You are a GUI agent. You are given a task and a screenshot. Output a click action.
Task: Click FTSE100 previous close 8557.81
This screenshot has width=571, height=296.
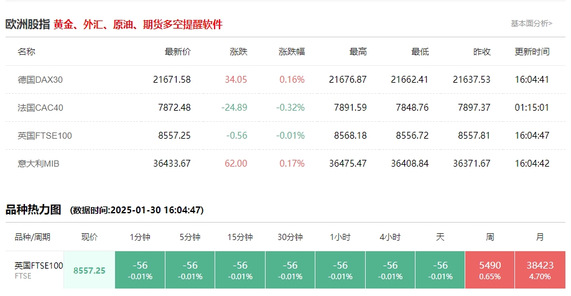tap(474, 136)
